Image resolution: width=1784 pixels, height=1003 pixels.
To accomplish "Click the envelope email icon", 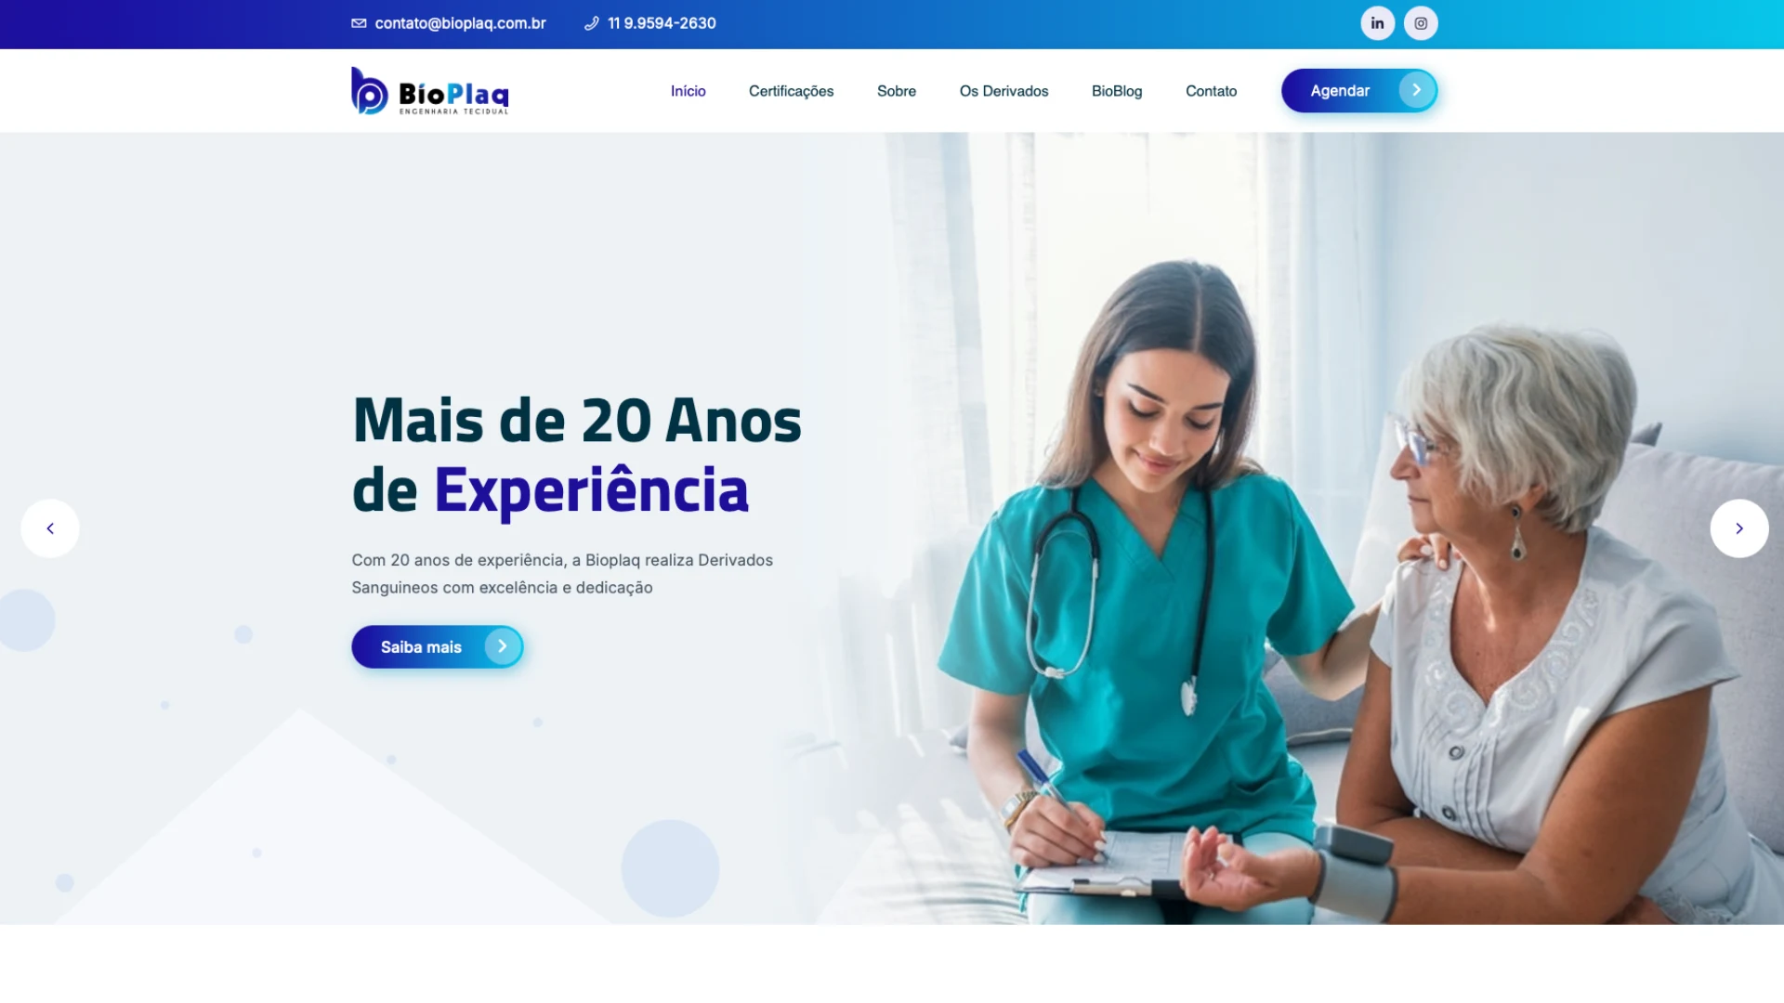I will (x=359, y=23).
